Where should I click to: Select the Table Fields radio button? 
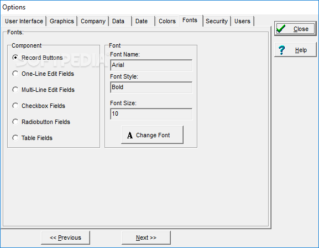[15, 138]
